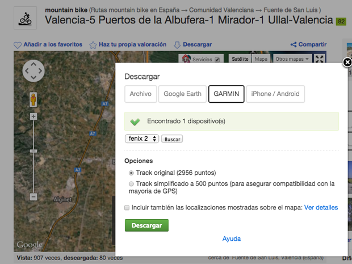Zoom in the map with plus button
Screen dimensions: 352x264
[x=33, y=116]
